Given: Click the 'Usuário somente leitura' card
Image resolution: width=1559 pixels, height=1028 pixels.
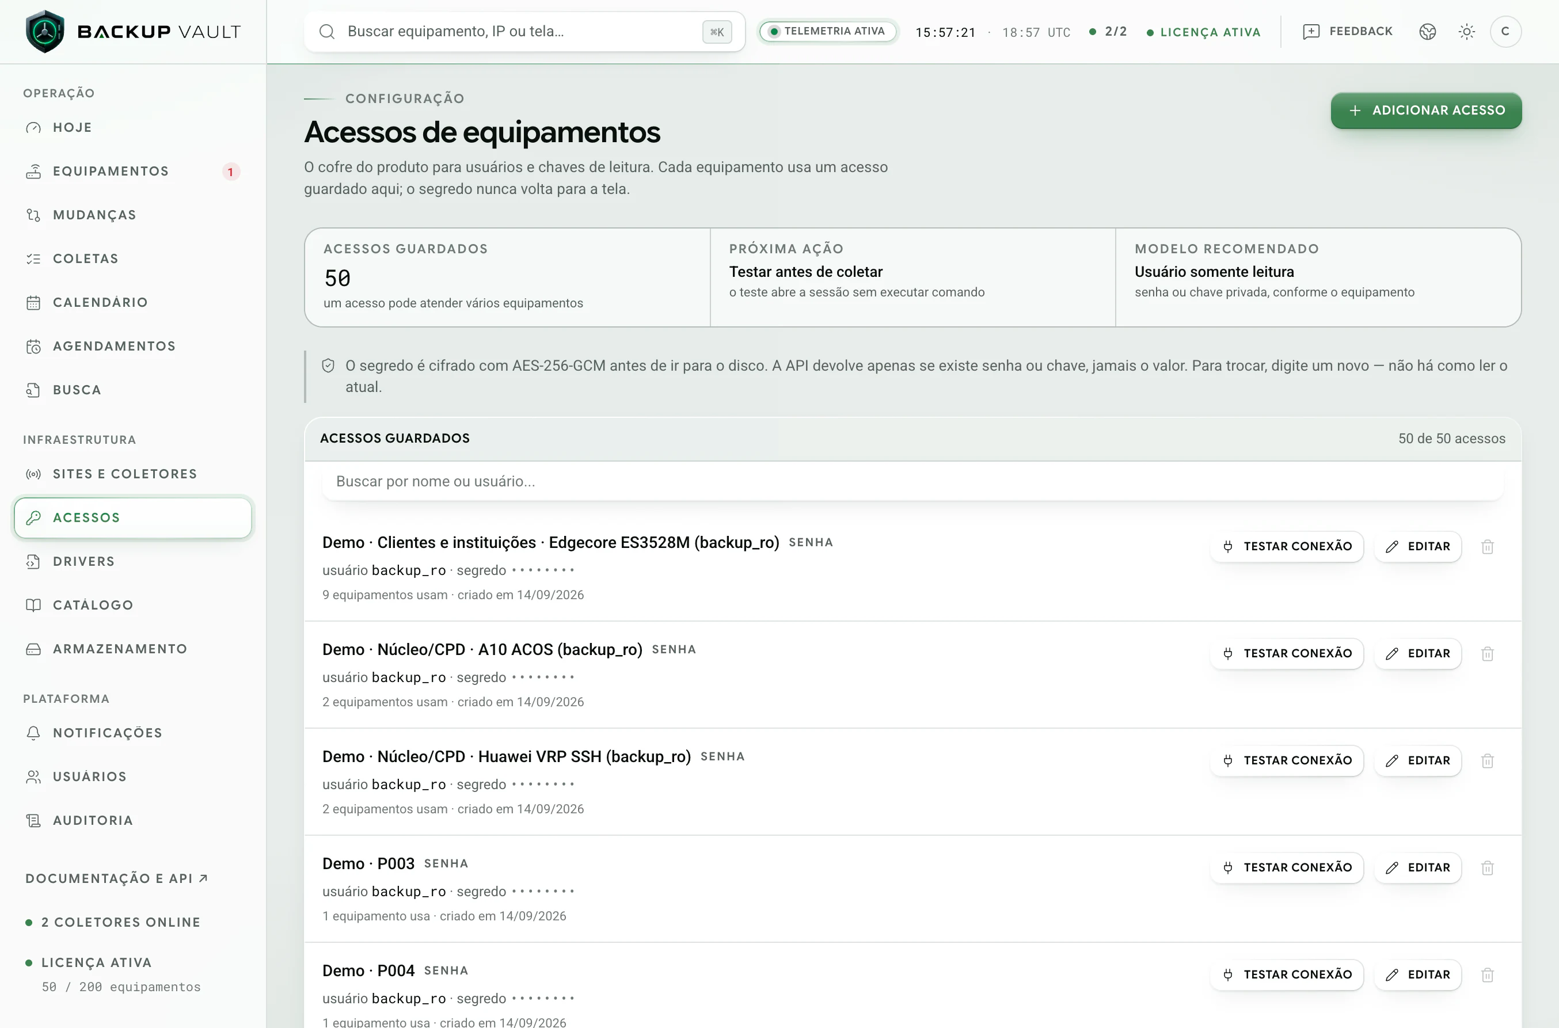Looking at the screenshot, I should [1318, 278].
